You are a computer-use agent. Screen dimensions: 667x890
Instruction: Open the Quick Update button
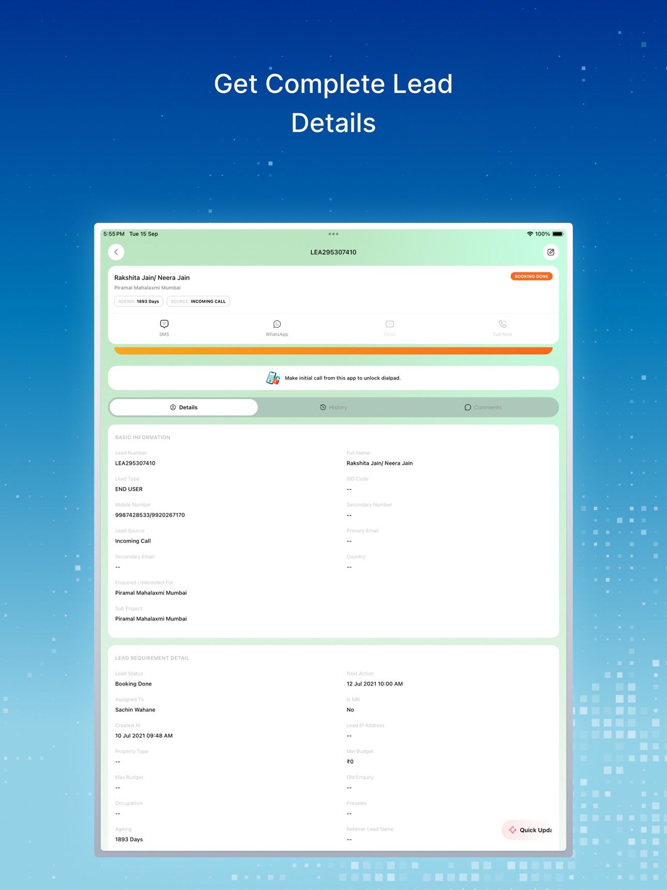(x=528, y=830)
